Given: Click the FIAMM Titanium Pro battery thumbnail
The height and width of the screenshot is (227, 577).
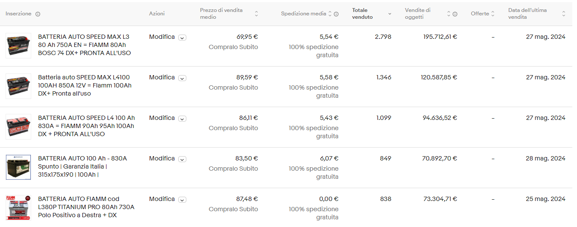Looking at the screenshot, I should click(x=18, y=208).
